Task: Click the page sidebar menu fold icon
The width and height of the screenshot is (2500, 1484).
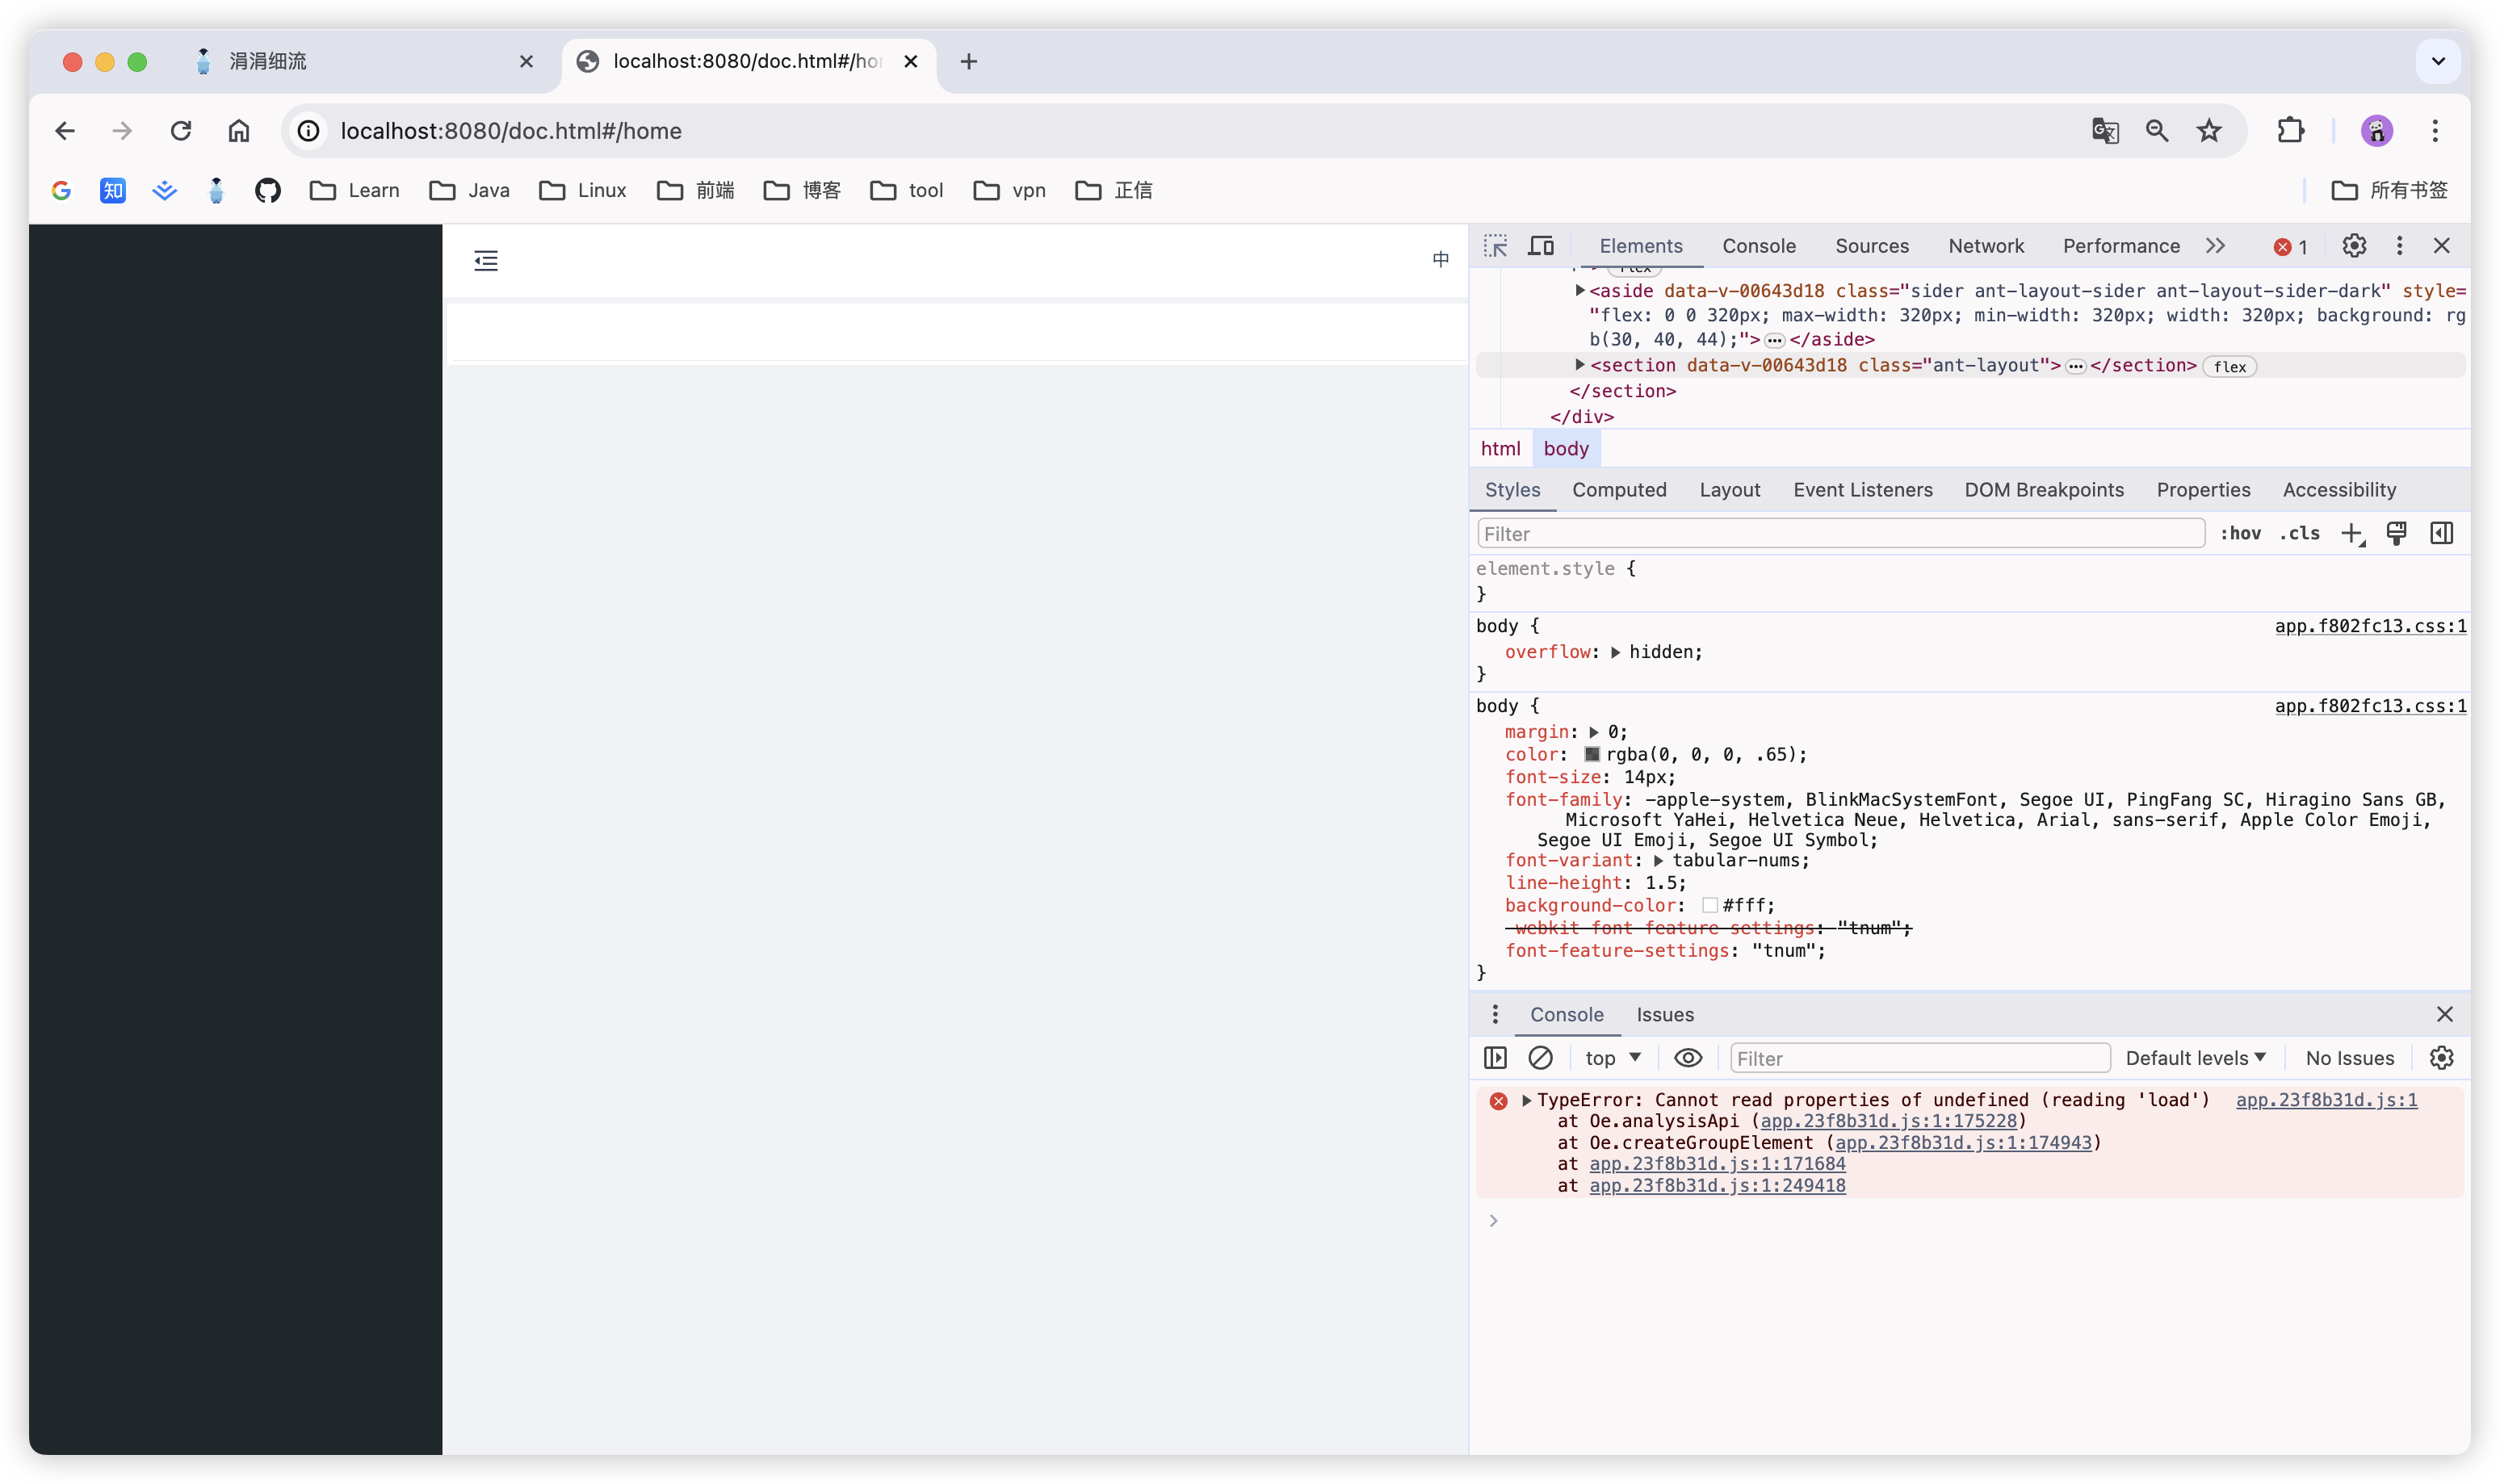Action: pos(486,261)
